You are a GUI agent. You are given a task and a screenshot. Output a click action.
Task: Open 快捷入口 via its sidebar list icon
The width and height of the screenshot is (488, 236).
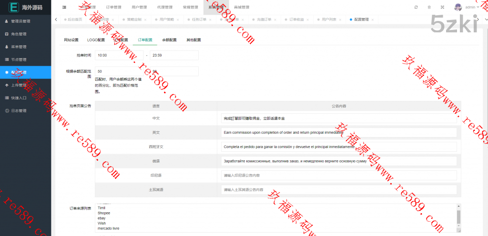(x=6, y=98)
